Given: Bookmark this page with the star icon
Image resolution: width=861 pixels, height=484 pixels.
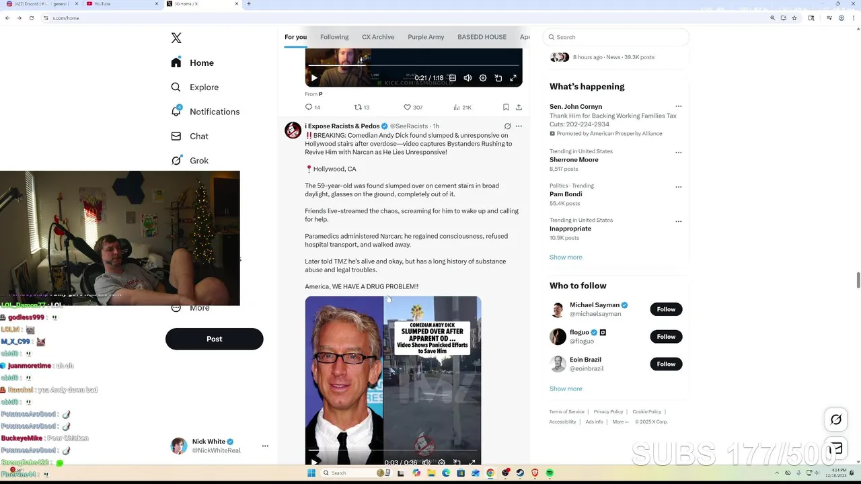Looking at the screenshot, I should 794,18.
